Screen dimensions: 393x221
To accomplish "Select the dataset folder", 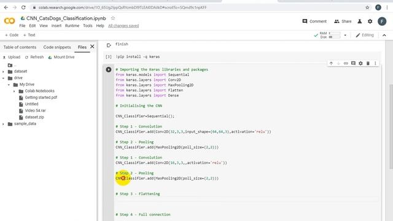I will (x=17, y=71).
